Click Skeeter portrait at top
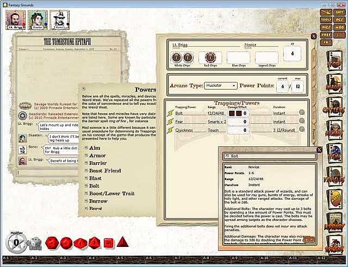The height and width of the screenshot is (267, 348). point(38,20)
